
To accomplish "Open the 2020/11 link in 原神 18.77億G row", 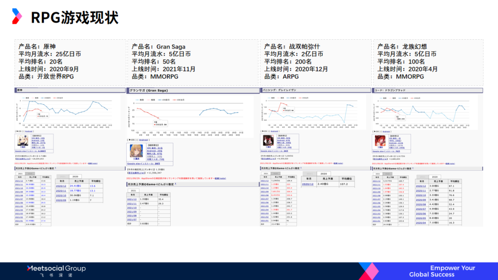I will [x=61, y=191].
